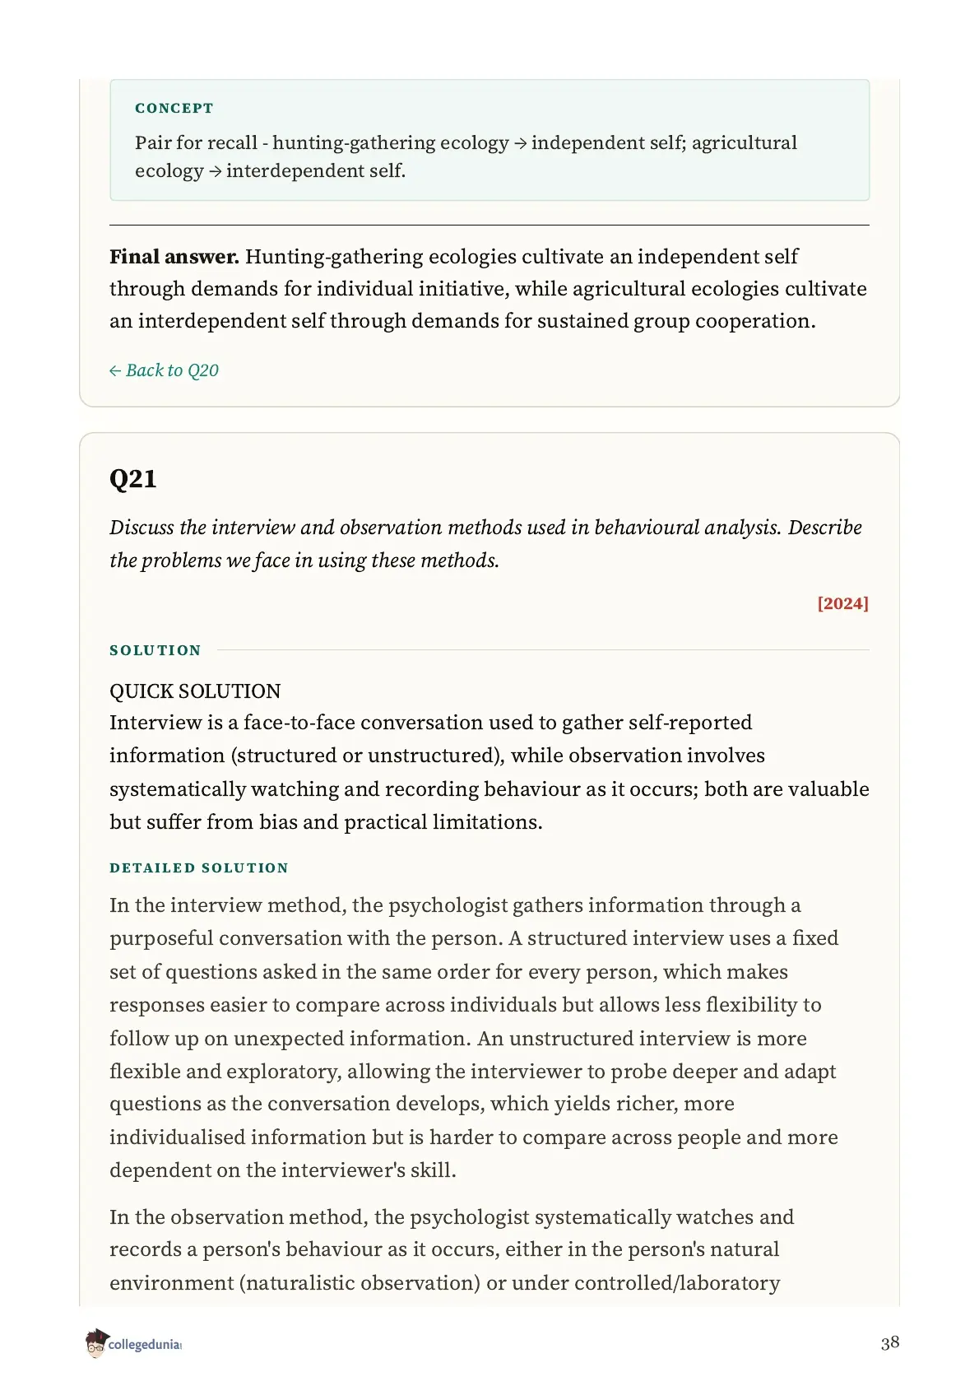Click the arrow before interdependent self
The height and width of the screenshot is (1386, 979).
[216, 171]
